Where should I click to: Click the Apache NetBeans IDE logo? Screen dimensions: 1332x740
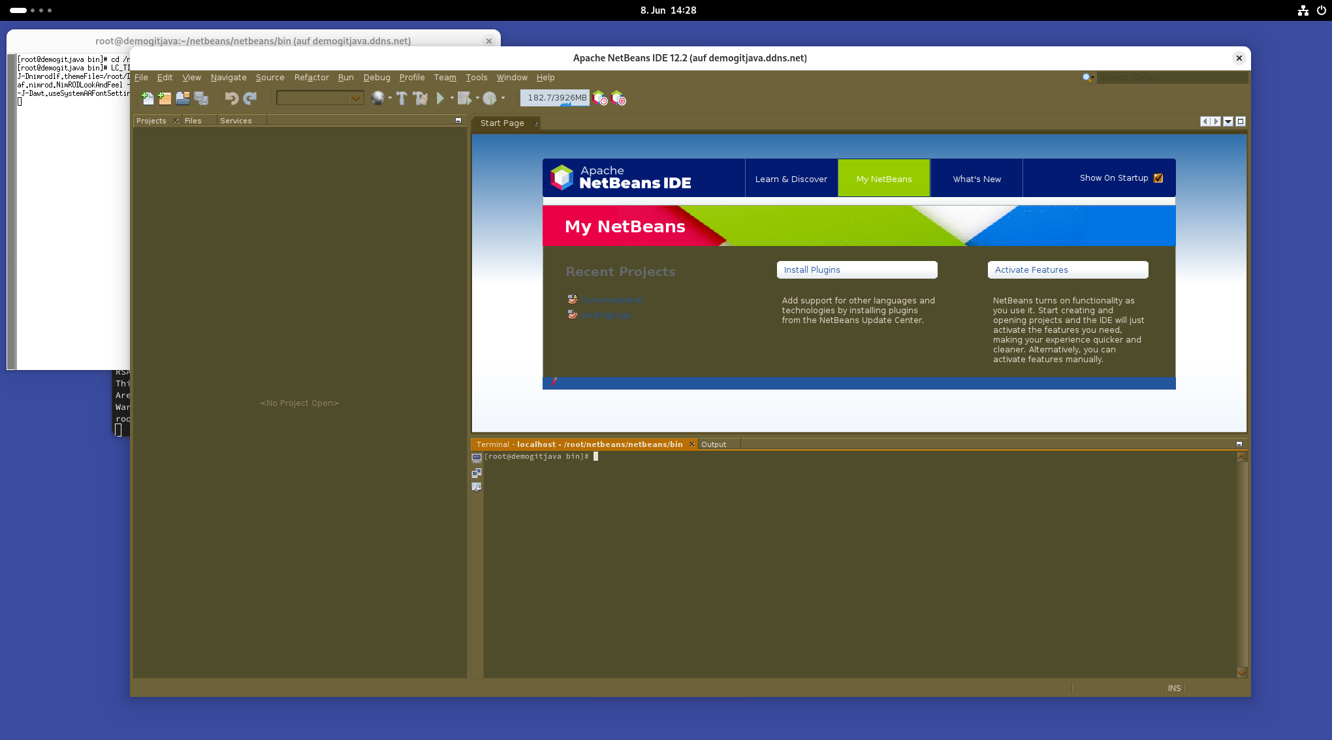(621, 177)
